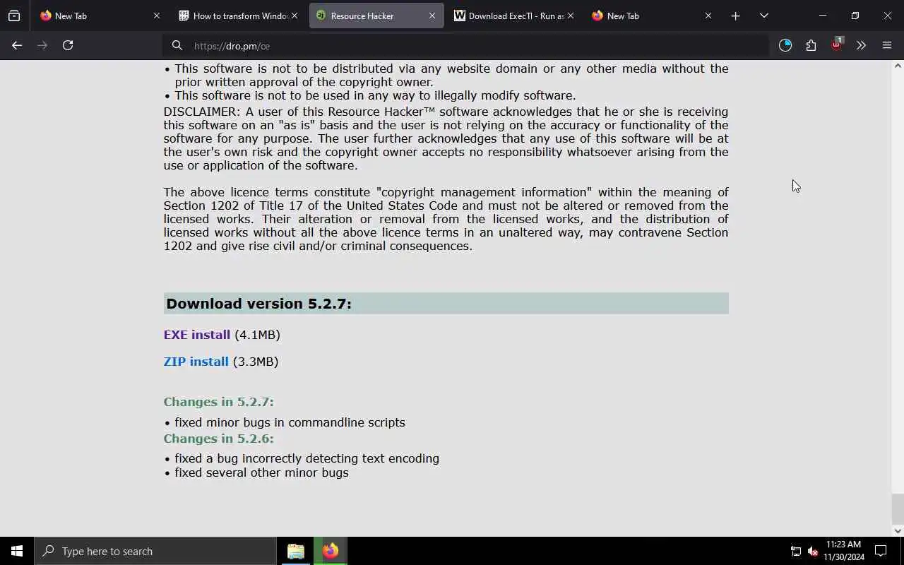
Task: Click 'fixed minor bugs in commandline scripts' text
Action: pyautogui.click(x=290, y=422)
